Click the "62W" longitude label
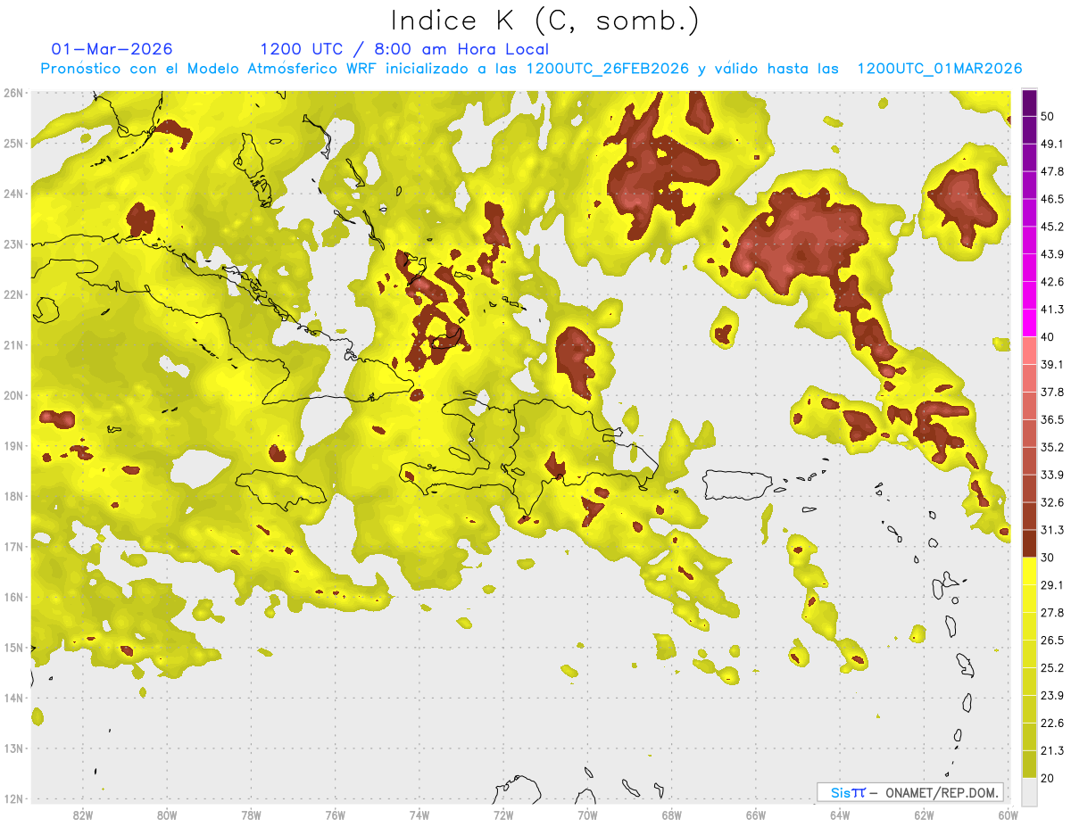The width and height of the screenshot is (1071, 827). point(925,815)
